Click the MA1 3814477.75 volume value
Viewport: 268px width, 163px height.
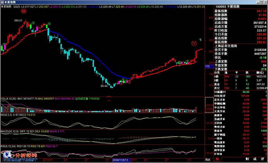pyautogui.click(x=27, y=99)
